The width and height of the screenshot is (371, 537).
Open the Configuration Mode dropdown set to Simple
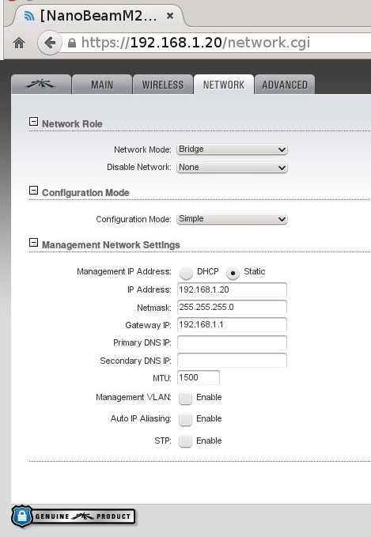[x=232, y=219]
